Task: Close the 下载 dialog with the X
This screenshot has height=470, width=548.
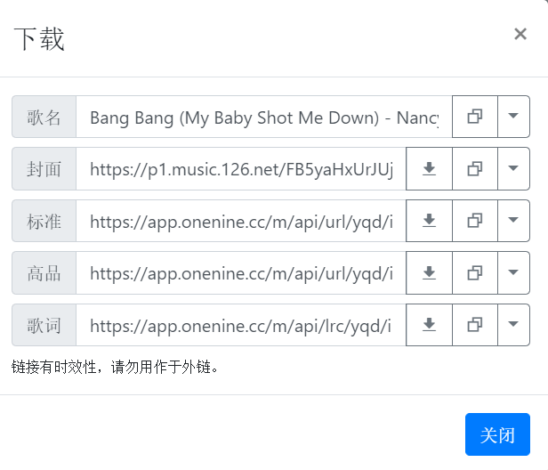Action: click(520, 34)
